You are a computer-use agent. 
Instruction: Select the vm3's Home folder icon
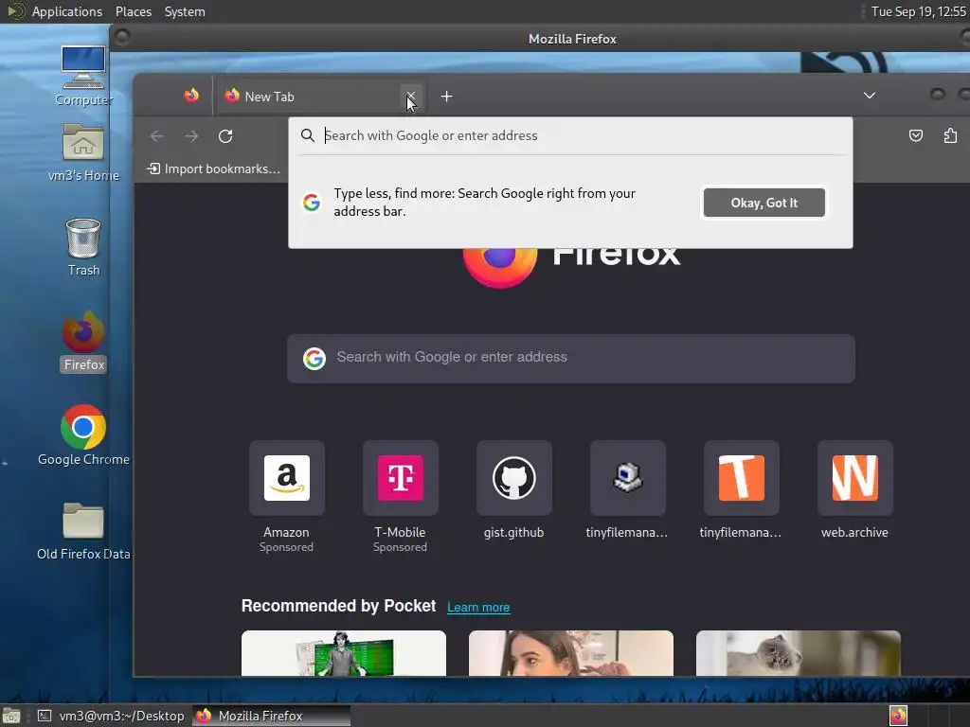83,152
